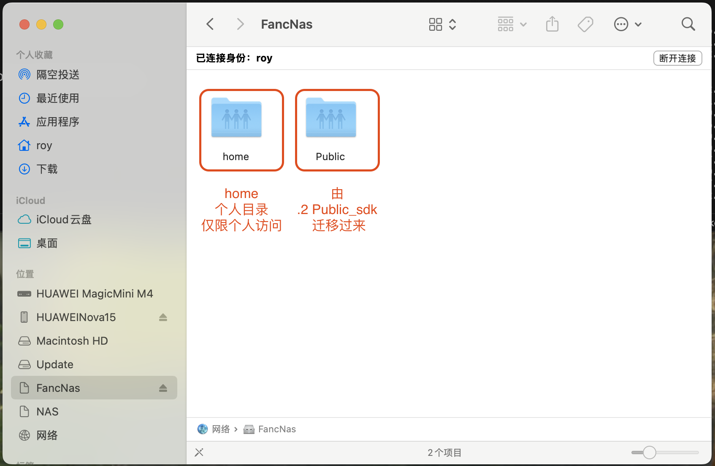Eject HUAWEINova15 with its eject icon
The height and width of the screenshot is (466, 715).
pos(163,317)
